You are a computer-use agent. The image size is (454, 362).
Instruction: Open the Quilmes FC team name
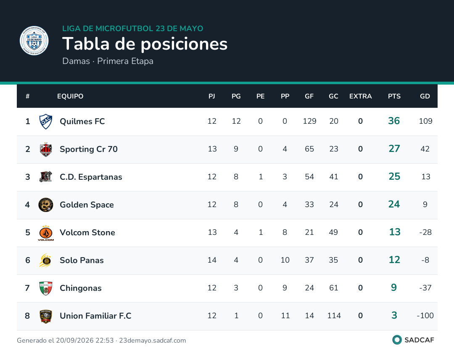click(82, 121)
